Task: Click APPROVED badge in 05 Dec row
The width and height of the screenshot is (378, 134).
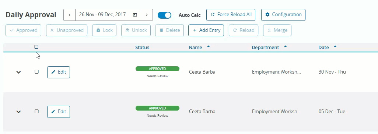Action: point(157,108)
